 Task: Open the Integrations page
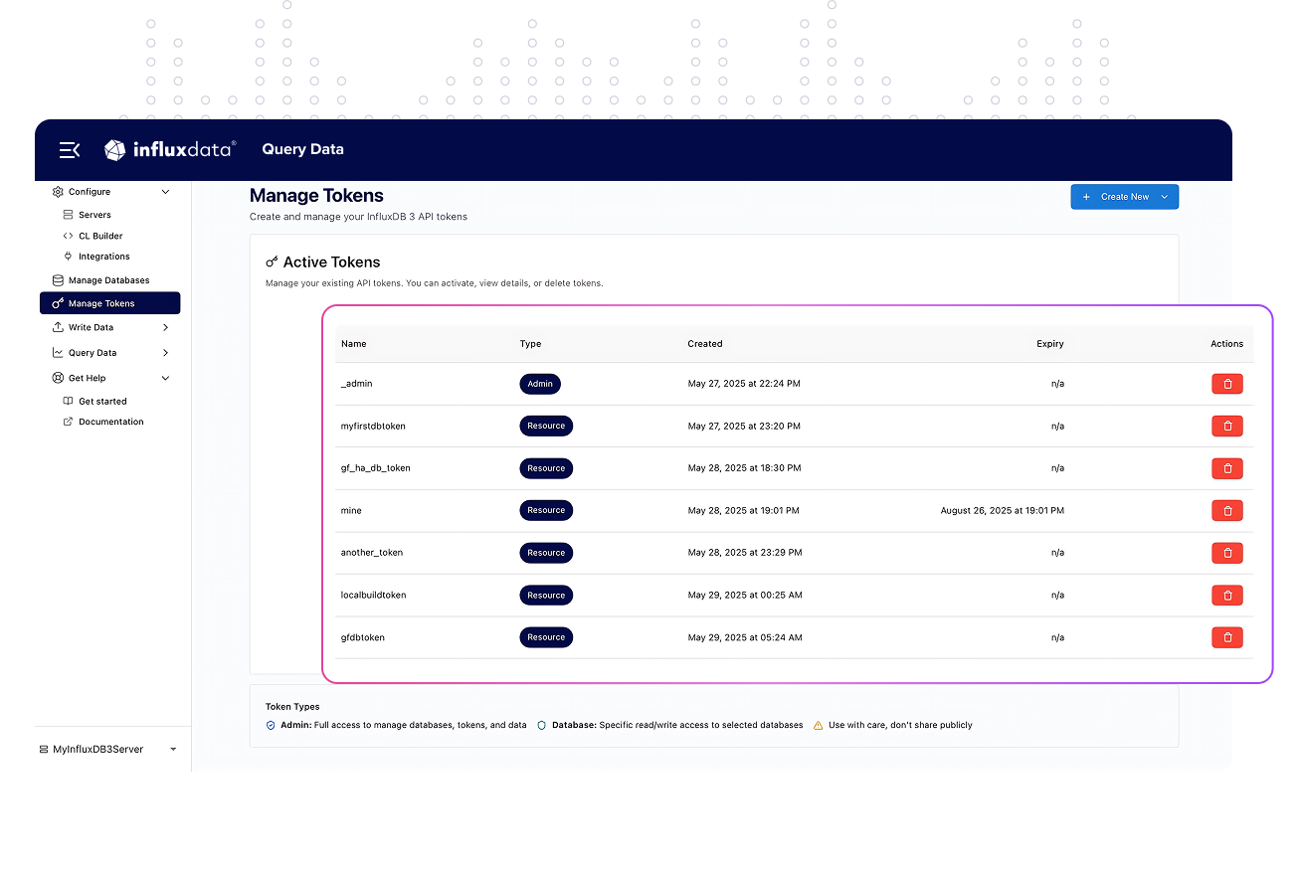point(104,257)
